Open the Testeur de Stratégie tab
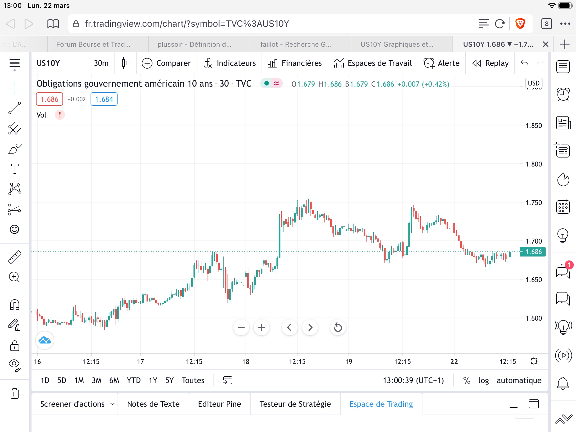 [295, 404]
